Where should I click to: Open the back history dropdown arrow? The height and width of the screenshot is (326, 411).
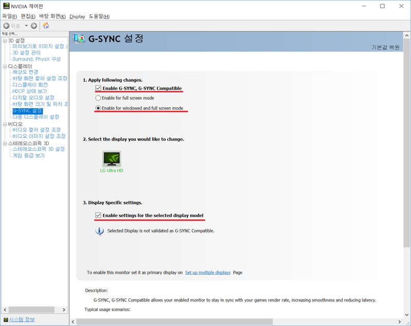[x=26, y=26]
